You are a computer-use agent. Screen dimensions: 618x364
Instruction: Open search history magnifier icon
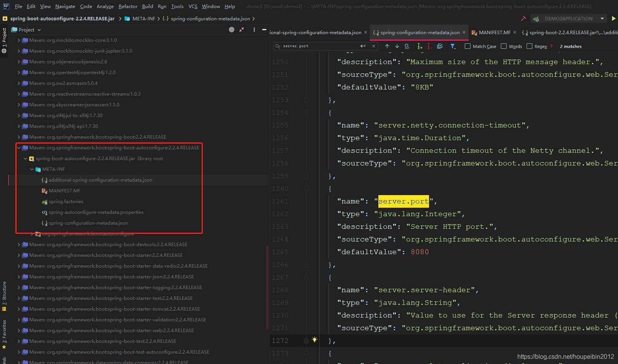pyautogui.click(x=278, y=46)
